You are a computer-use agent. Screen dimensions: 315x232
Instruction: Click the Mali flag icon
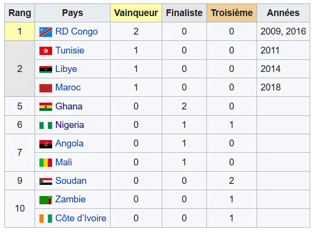click(x=45, y=162)
